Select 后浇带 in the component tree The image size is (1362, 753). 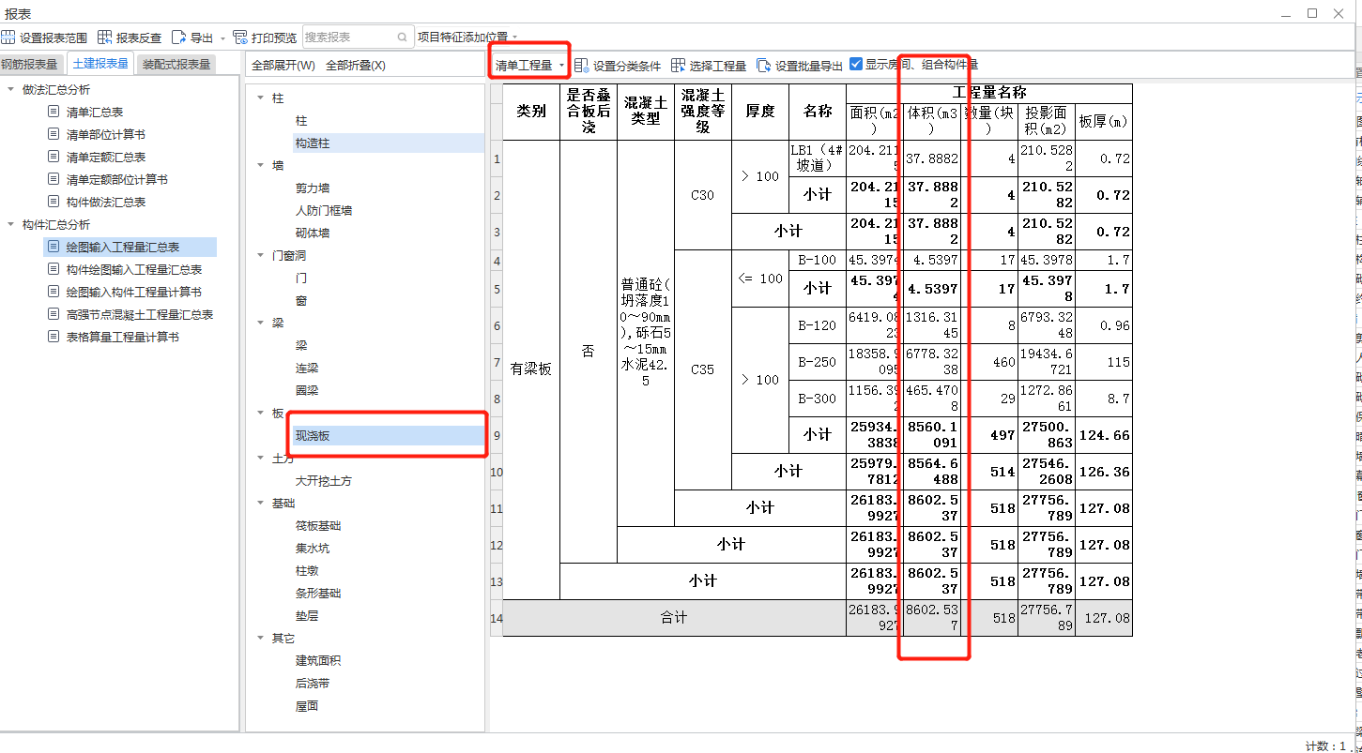(x=313, y=684)
